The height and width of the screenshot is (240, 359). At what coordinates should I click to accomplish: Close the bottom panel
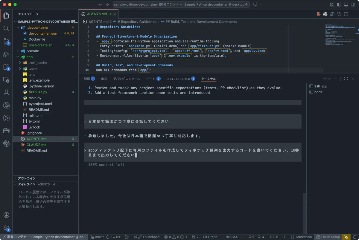tap(353, 79)
